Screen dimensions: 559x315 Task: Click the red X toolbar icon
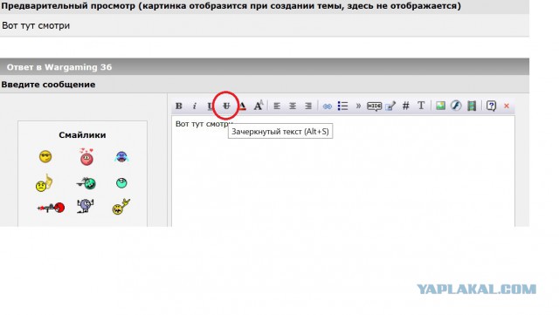coord(507,106)
